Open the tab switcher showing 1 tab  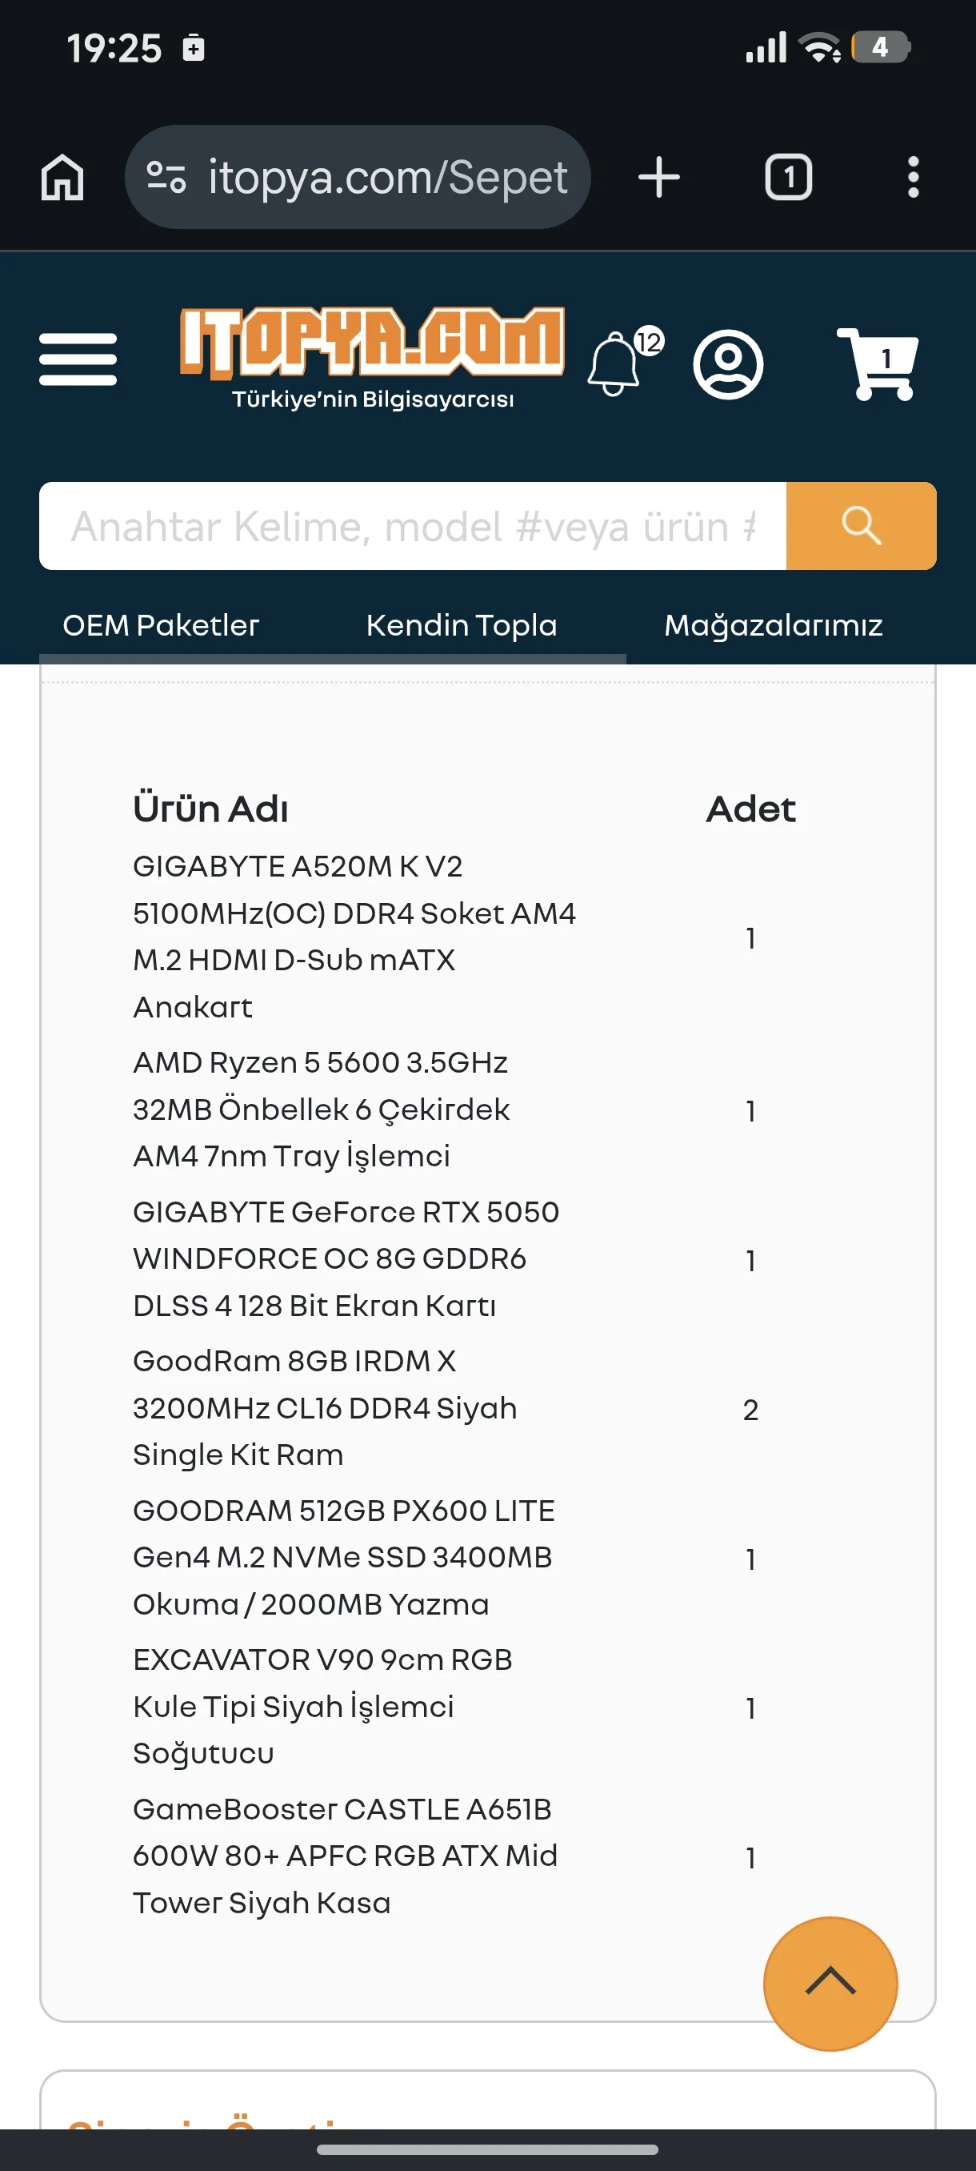pyautogui.click(x=787, y=177)
